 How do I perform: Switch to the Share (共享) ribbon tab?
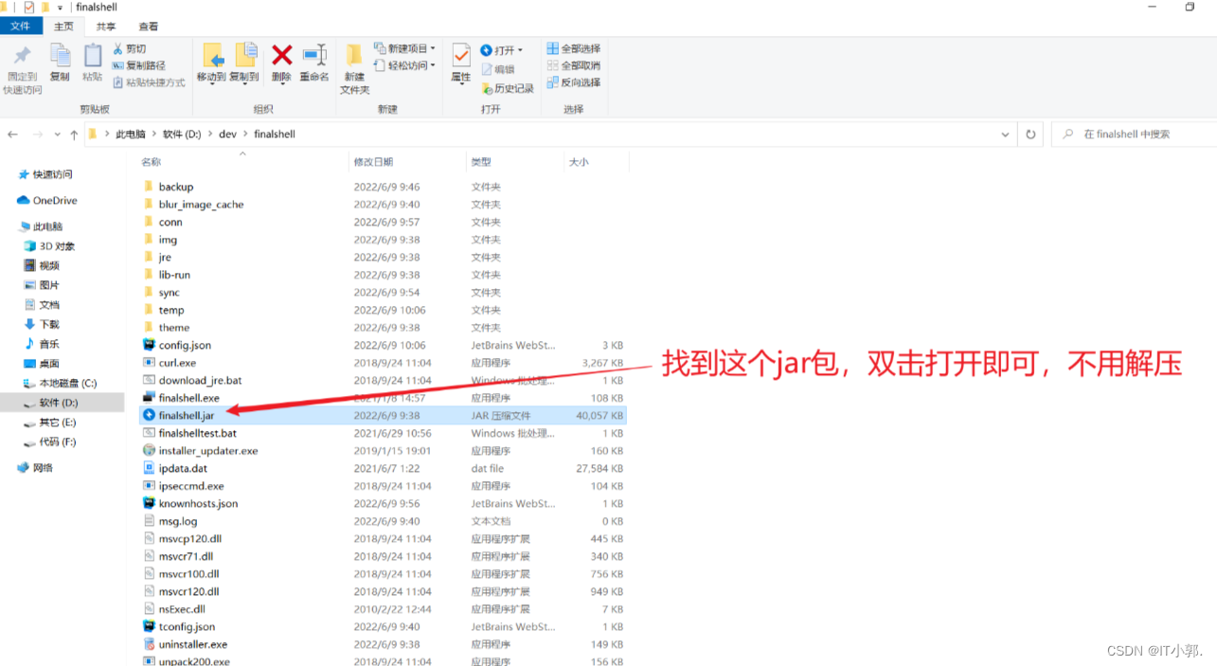coord(106,27)
